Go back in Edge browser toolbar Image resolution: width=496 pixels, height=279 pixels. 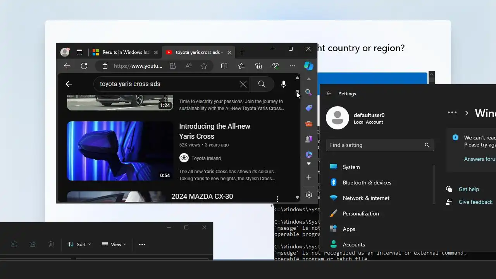click(x=67, y=66)
